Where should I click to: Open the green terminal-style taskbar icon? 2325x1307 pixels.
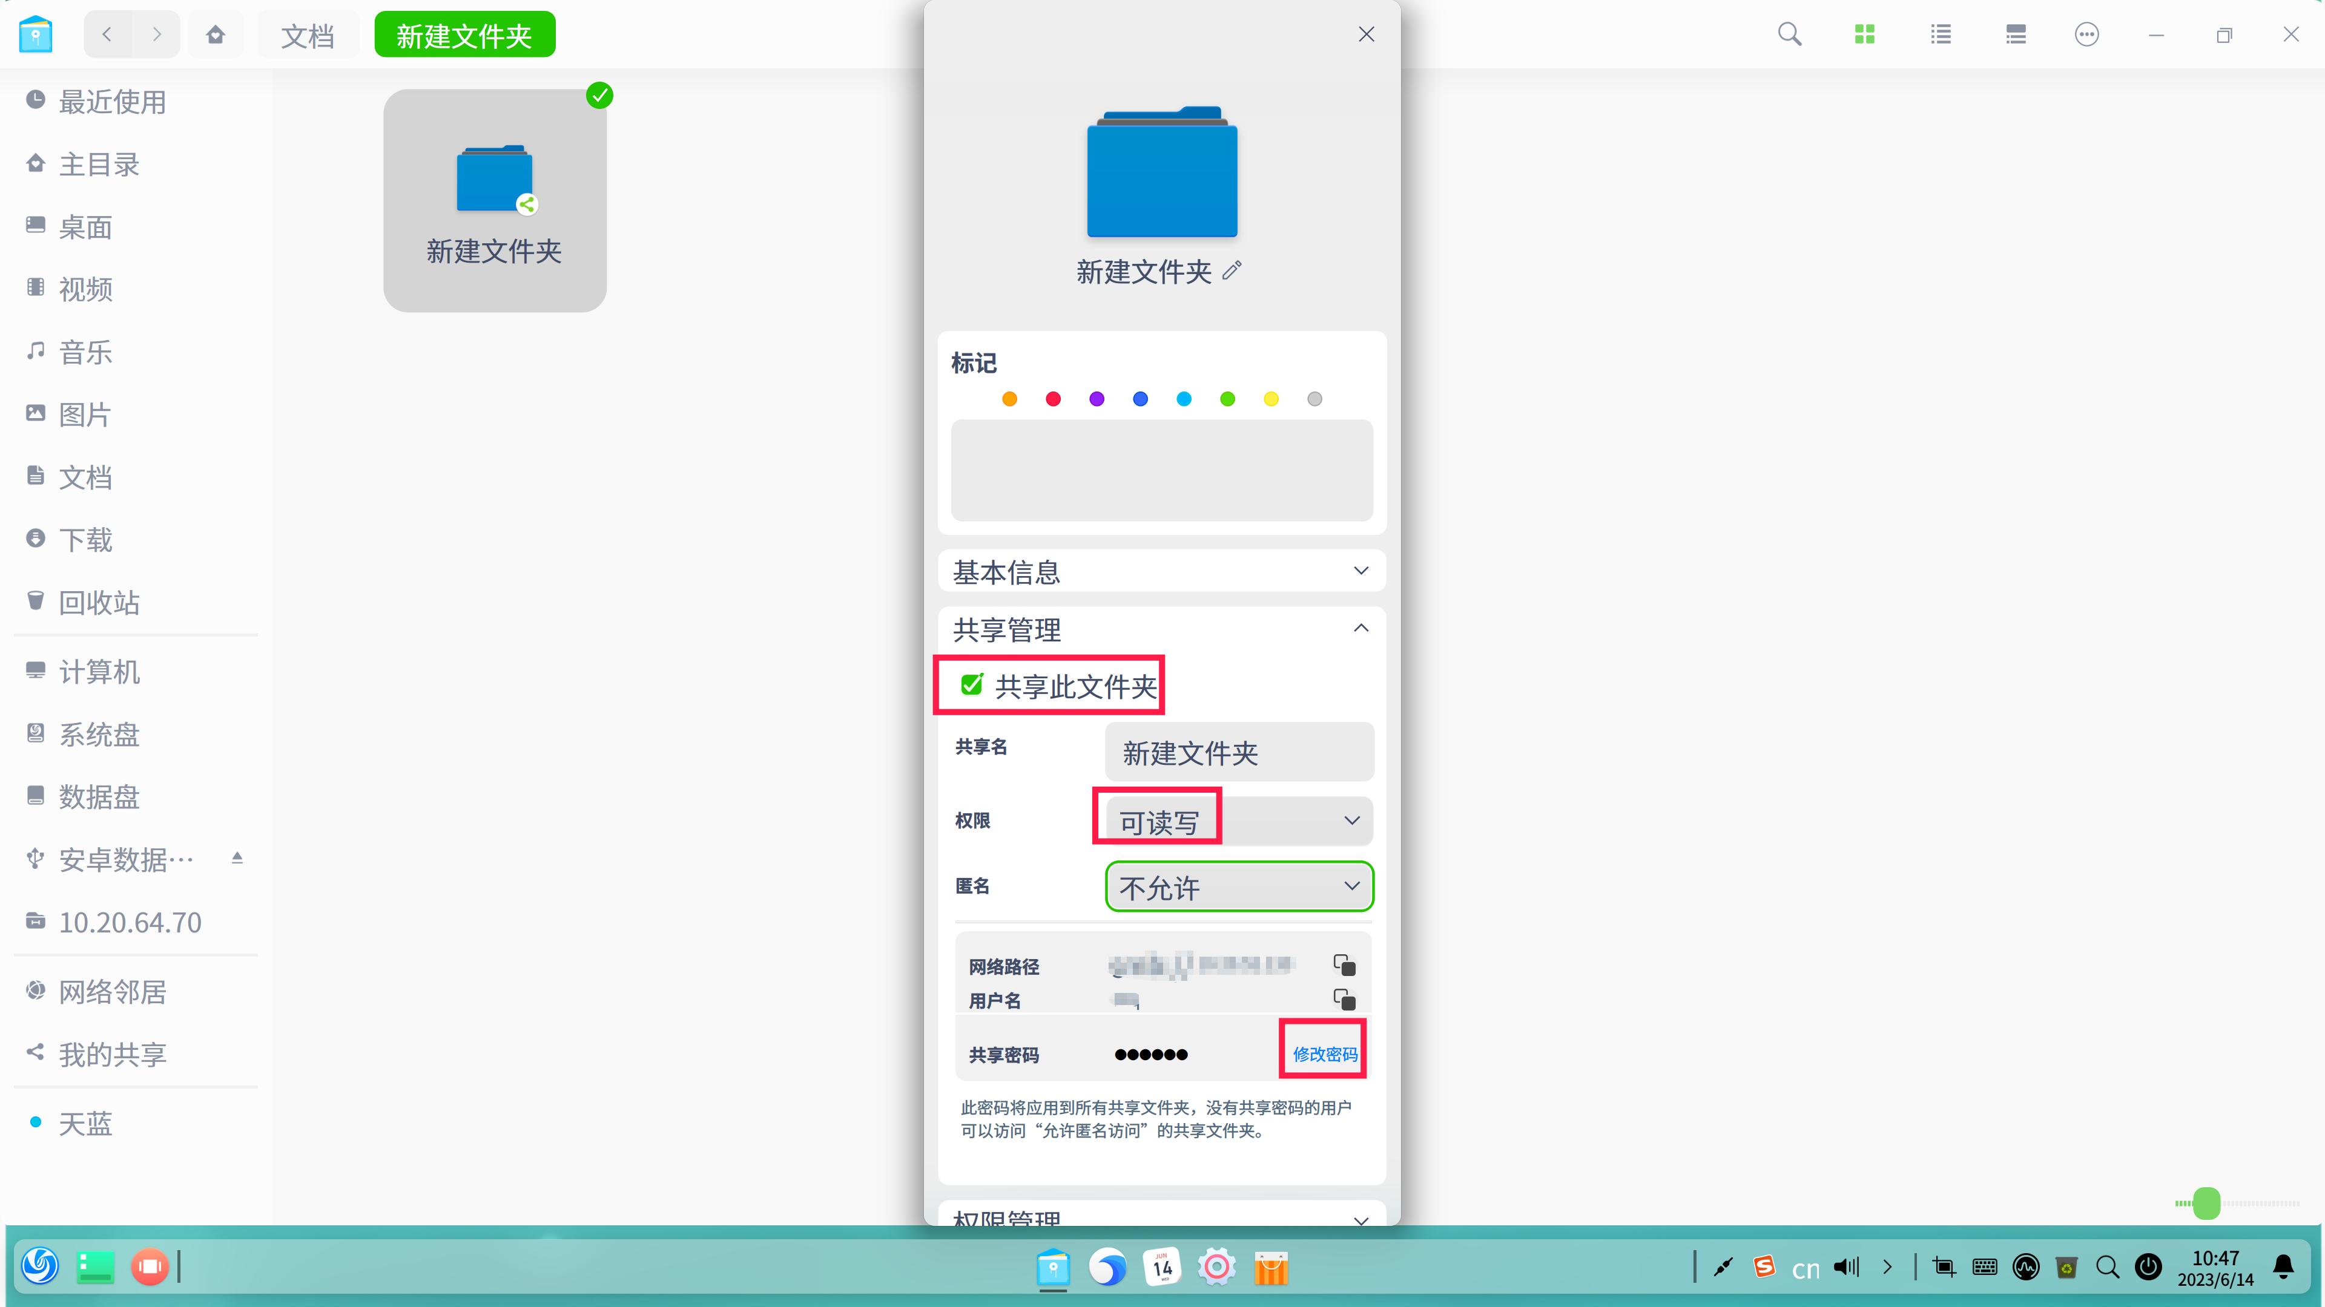click(95, 1266)
